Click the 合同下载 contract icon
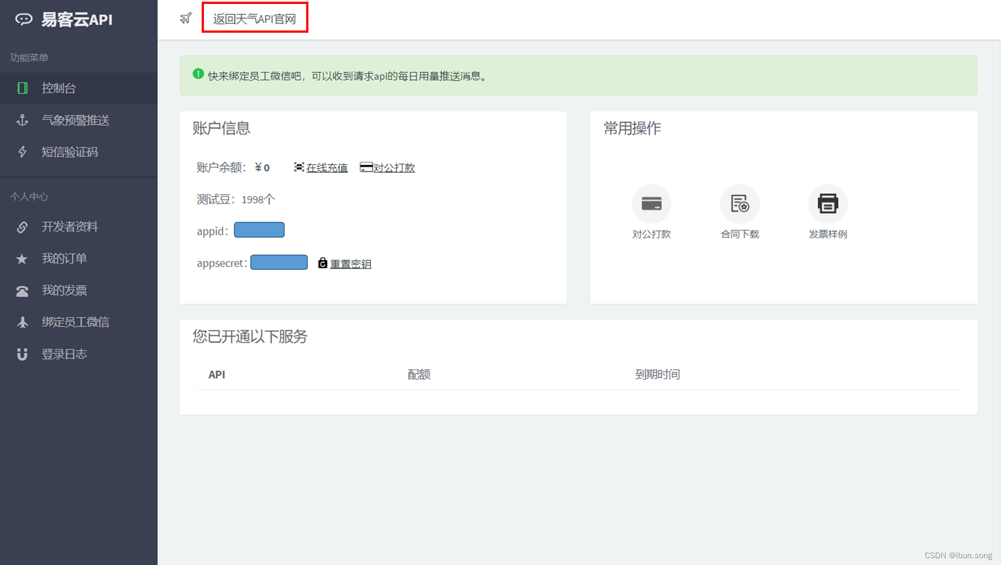The height and width of the screenshot is (565, 1001). pos(739,204)
